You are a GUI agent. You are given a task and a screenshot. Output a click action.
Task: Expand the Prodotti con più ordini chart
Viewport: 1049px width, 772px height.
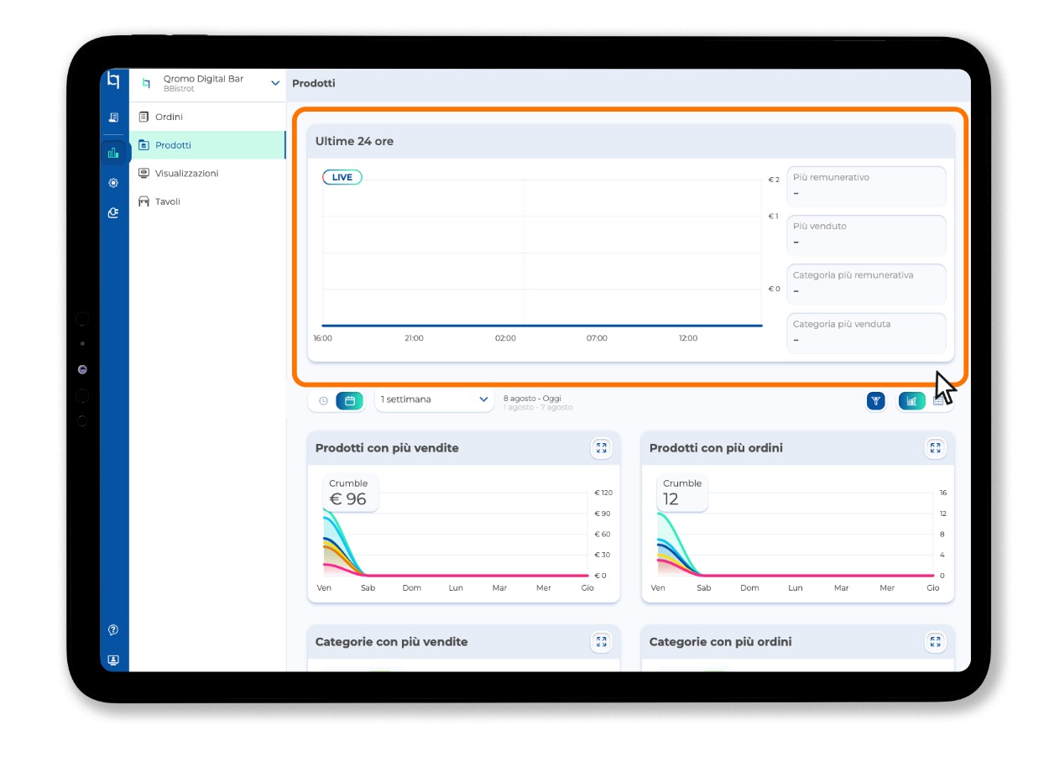(935, 448)
